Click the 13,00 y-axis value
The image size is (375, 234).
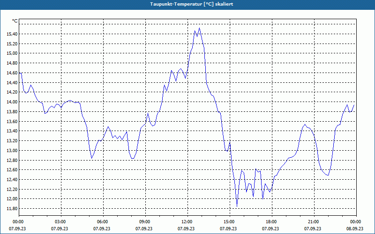pyautogui.click(x=12, y=150)
